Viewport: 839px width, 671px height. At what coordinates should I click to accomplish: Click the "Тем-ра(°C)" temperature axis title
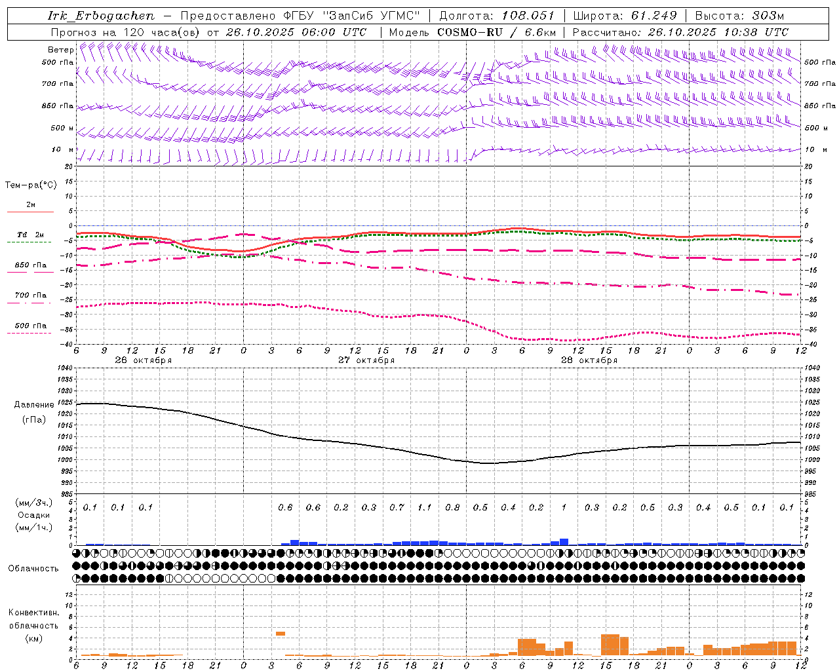(31, 185)
